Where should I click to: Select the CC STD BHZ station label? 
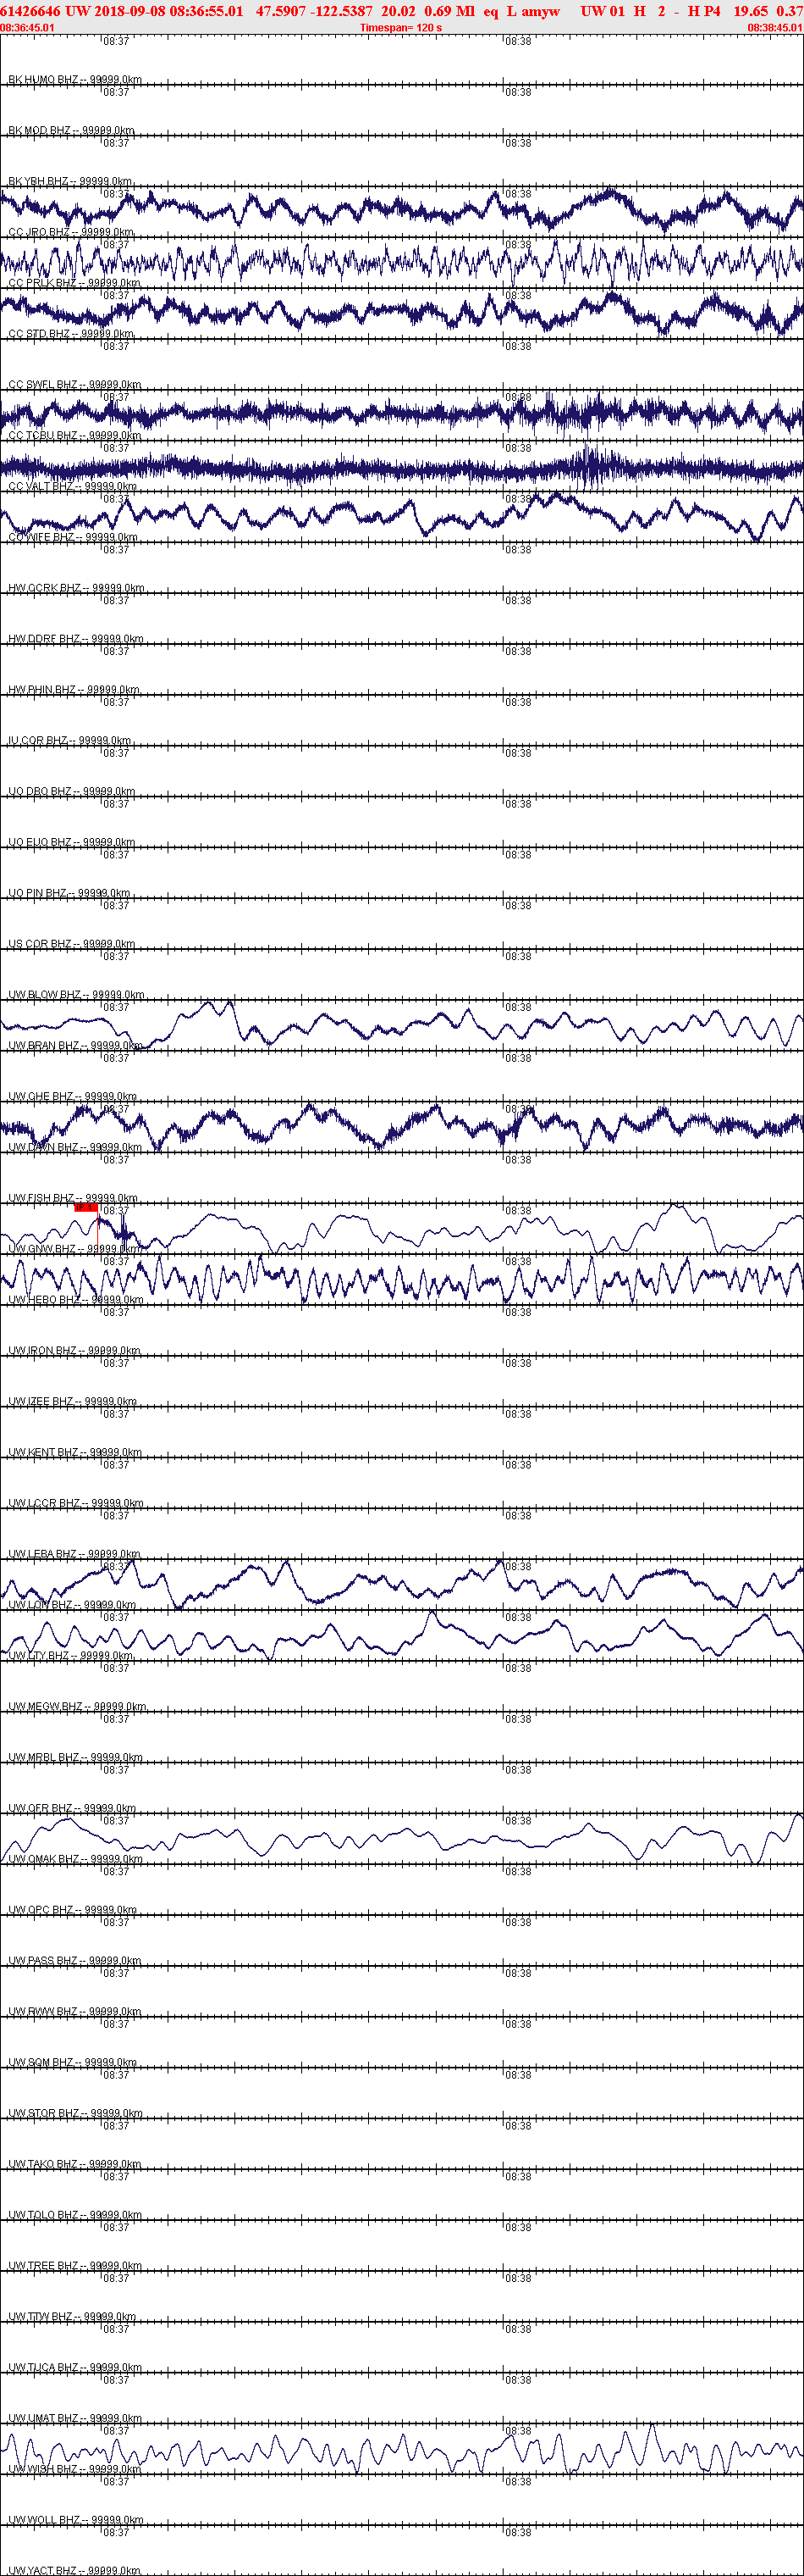tap(71, 334)
